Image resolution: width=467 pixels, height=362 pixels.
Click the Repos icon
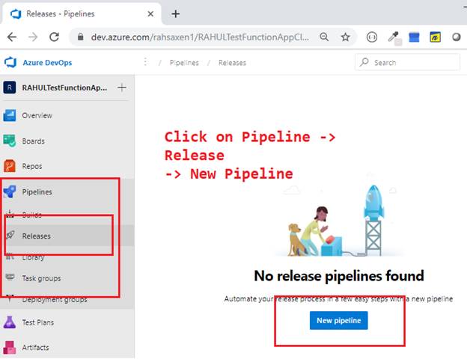9,166
